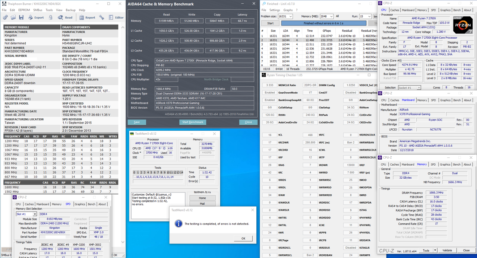Click test number 14 box in TestMem5

click(181, 172)
